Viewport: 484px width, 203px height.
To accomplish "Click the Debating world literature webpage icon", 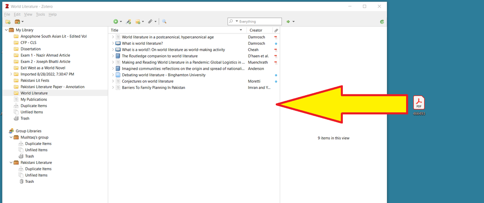I will [x=118, y=75].
